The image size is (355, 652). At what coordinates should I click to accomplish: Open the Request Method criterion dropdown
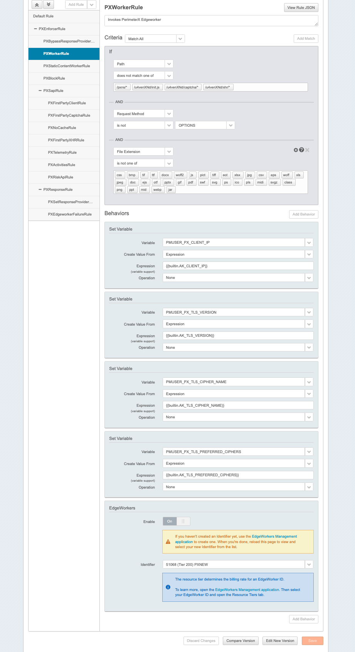click(169, 114)
